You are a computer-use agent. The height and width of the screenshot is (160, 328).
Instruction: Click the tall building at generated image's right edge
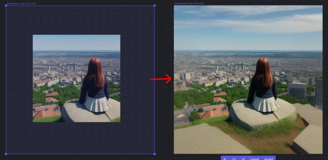[x=319, y=93]
